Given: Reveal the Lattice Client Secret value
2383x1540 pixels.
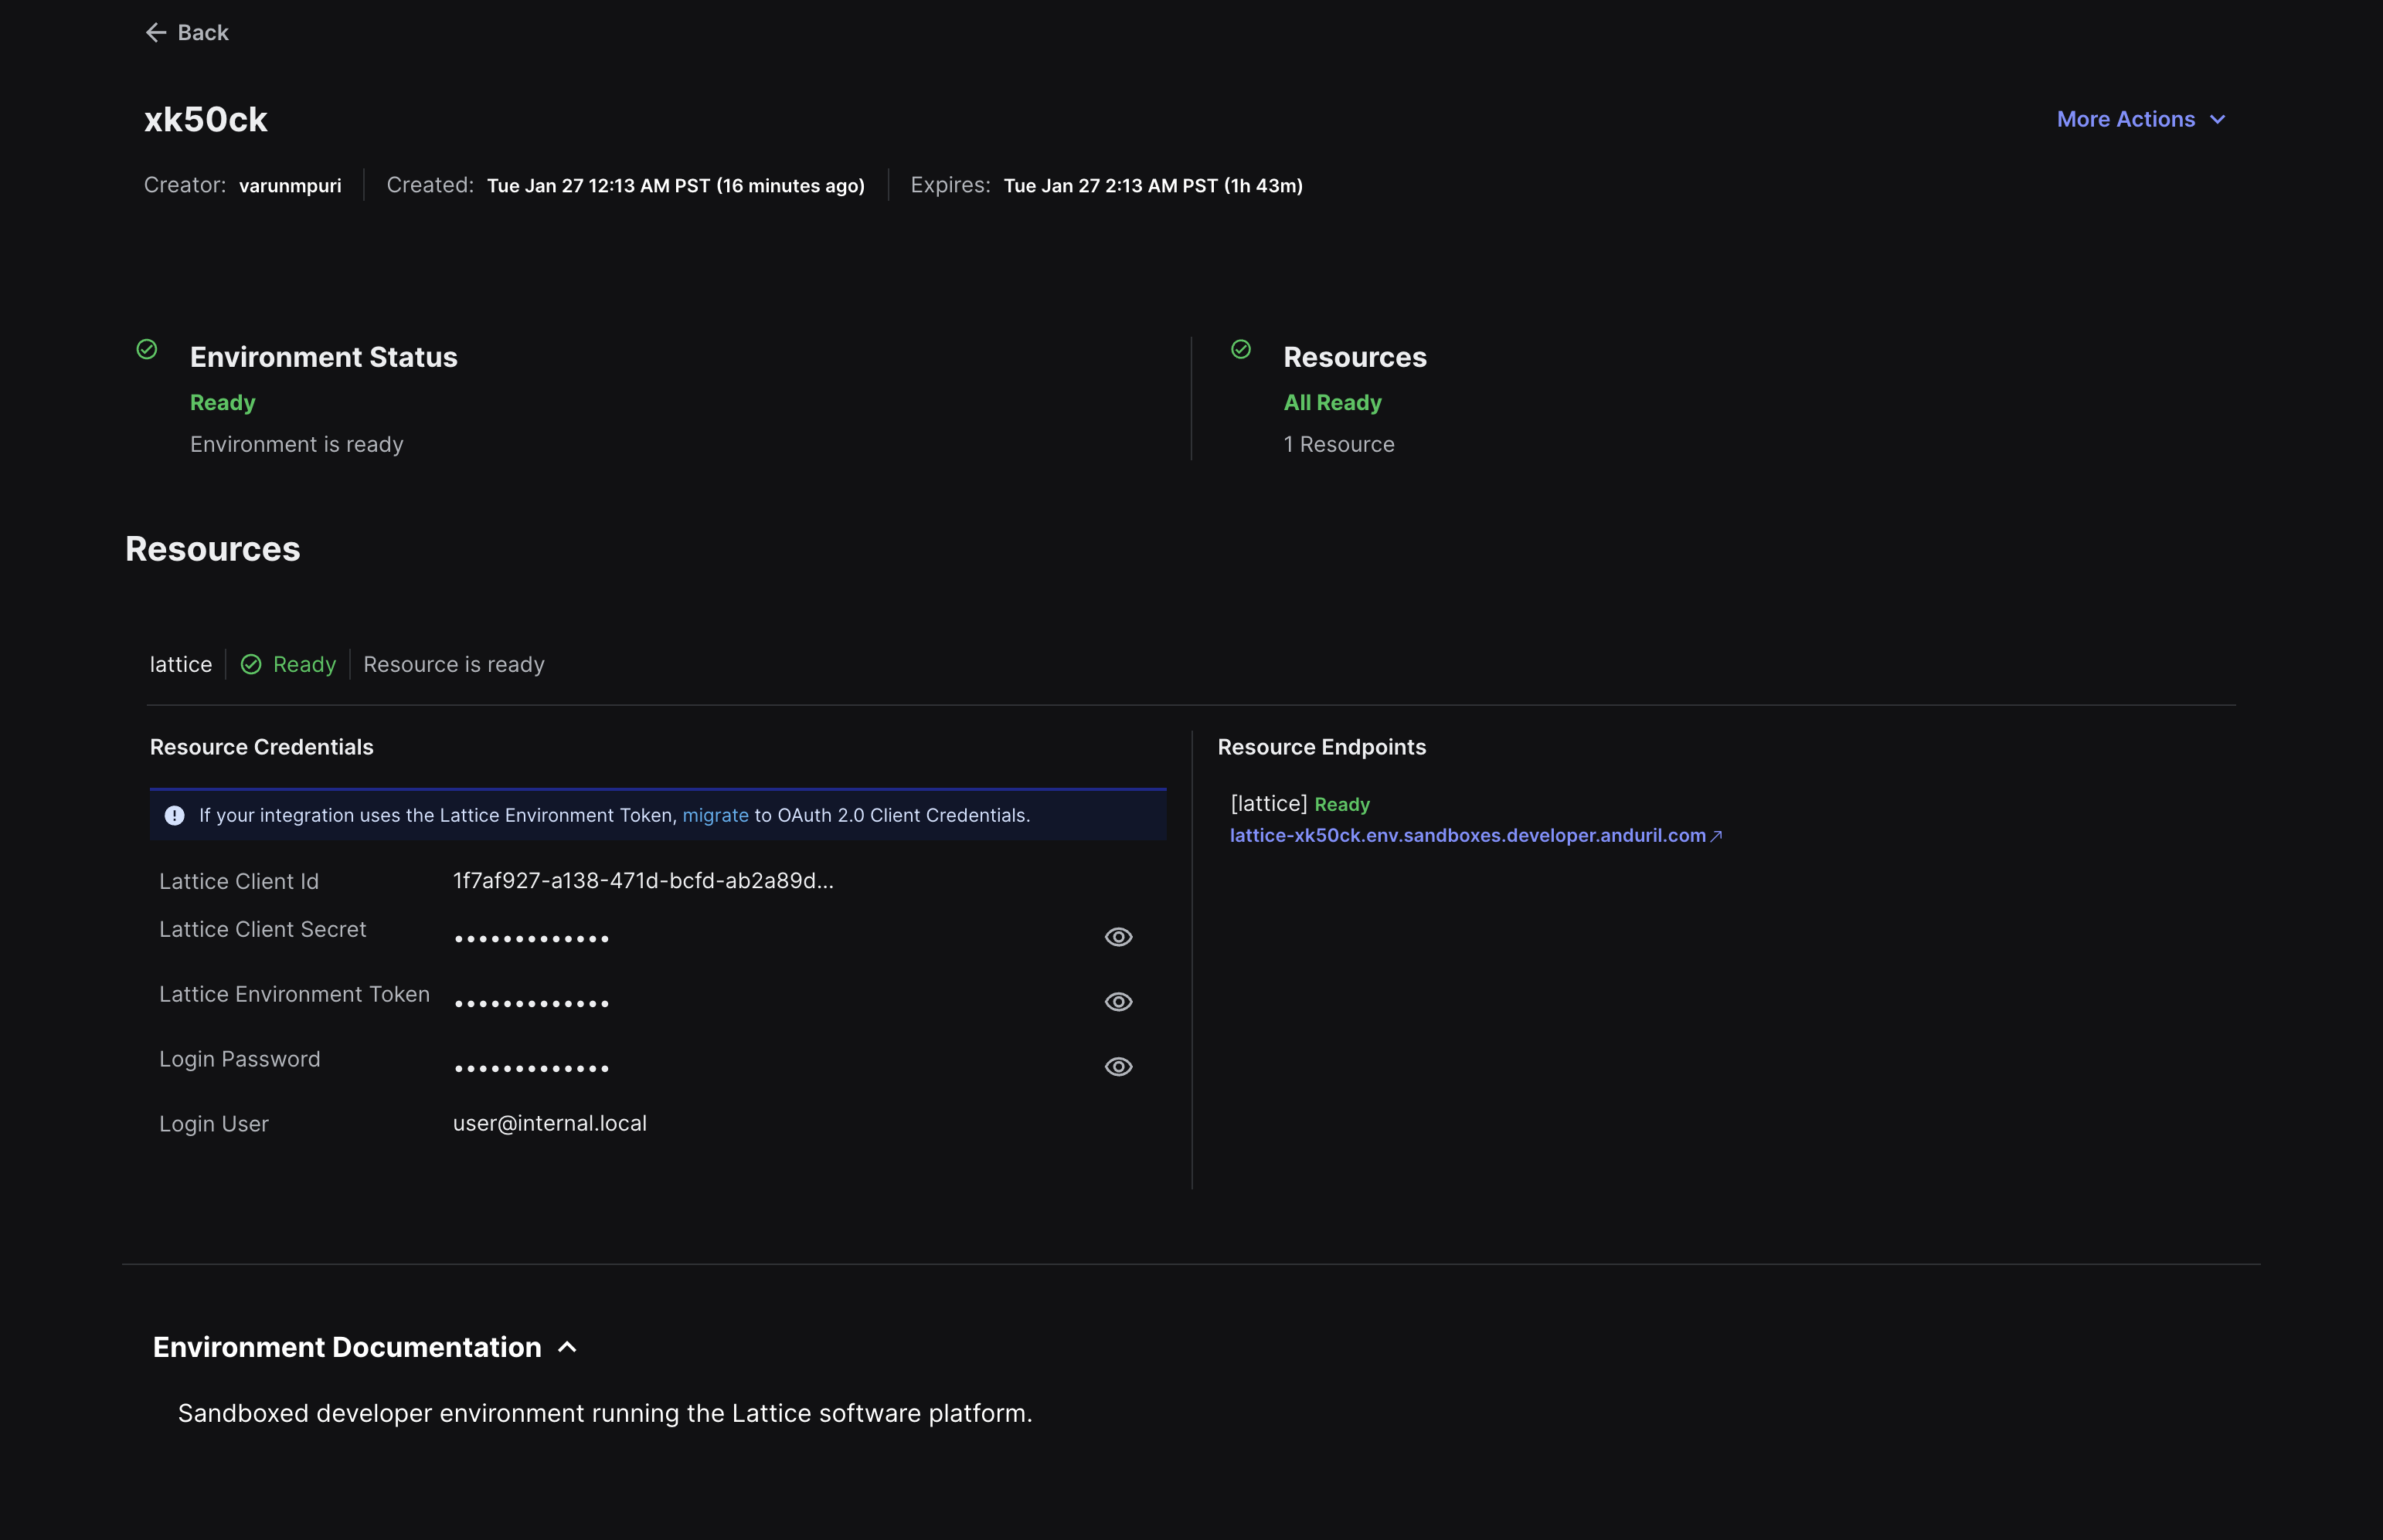Looking at the screenshot, I should point(1118,937).
